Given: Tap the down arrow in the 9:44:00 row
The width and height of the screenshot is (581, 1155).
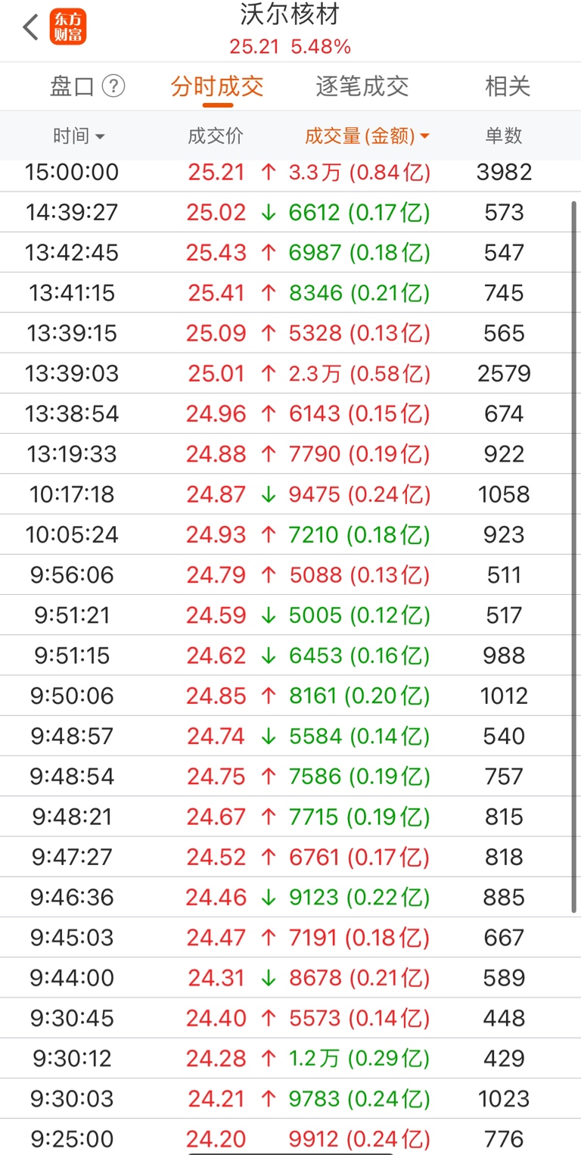Looking at the screenshot, I should coord(269,978).
